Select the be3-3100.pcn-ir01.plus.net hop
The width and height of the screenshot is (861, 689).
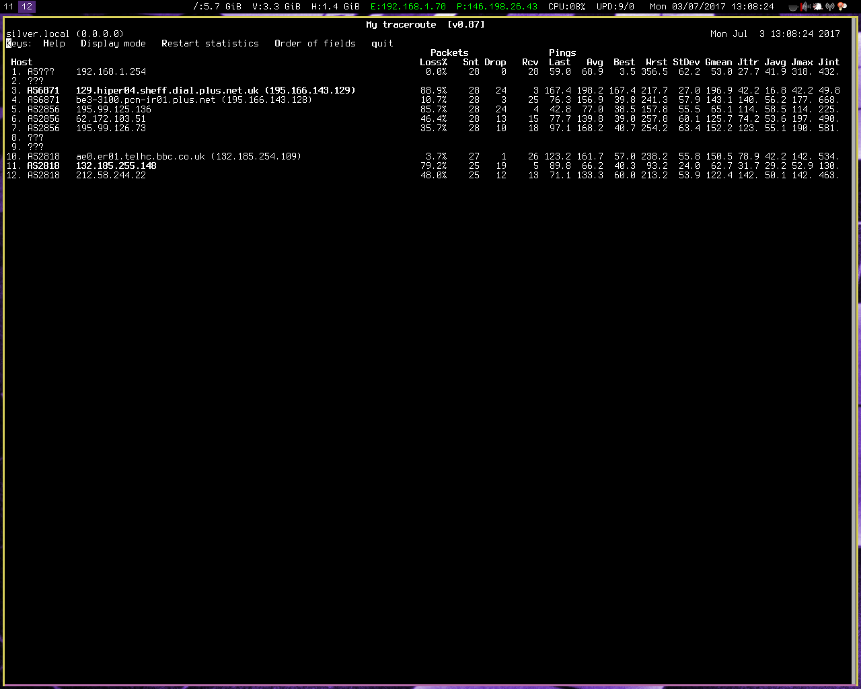point(194,100)
